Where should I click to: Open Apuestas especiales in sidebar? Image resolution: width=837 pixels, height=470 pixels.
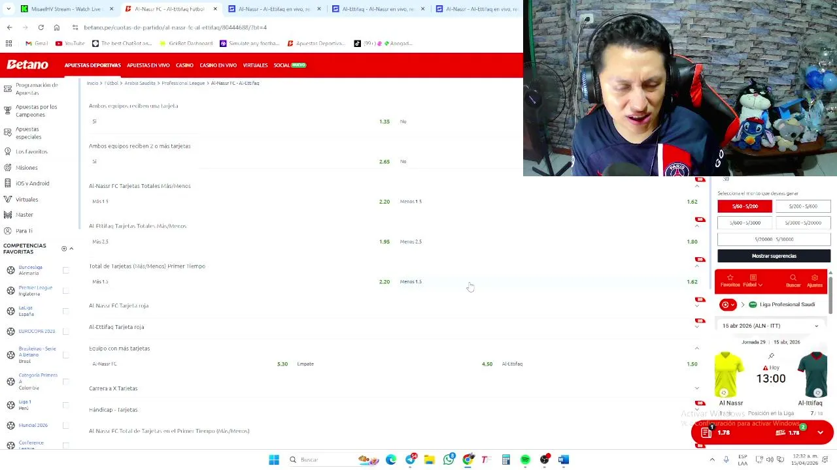28,133
